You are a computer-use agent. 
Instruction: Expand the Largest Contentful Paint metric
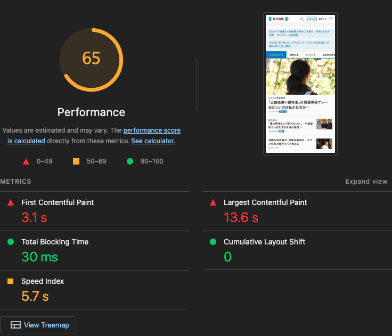pos(265,203)
